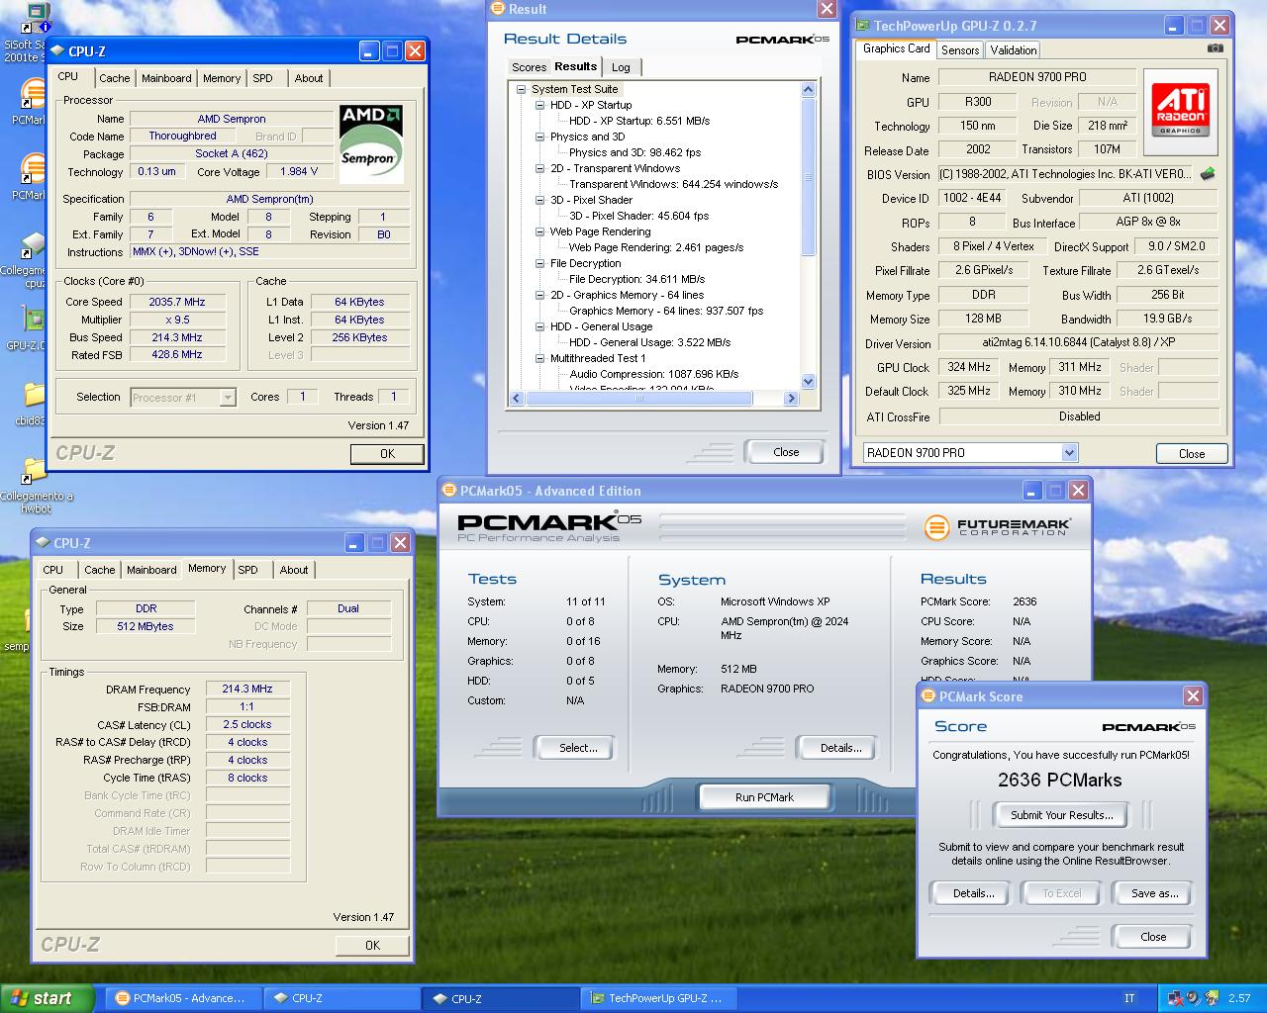This screenshot has height=1013, width=1267.
Task: Click the IT language indicator in tray
Action: coord(1129,998)
